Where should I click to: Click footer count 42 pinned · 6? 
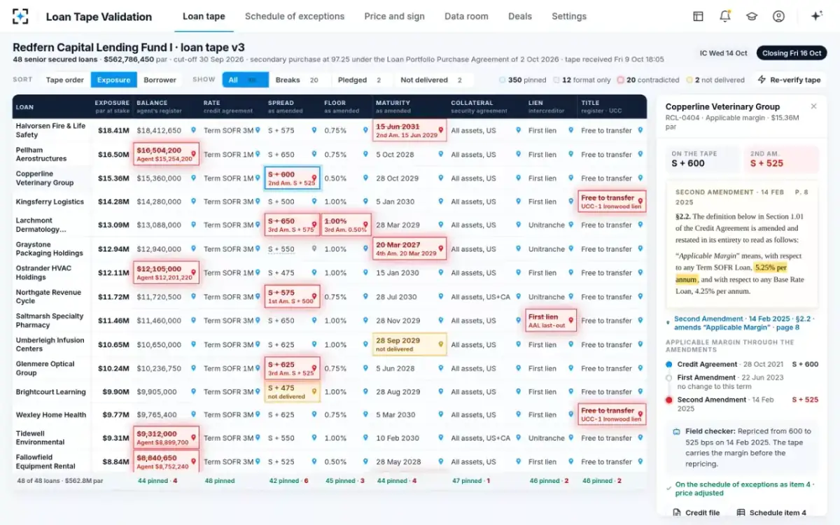point(288,481)
